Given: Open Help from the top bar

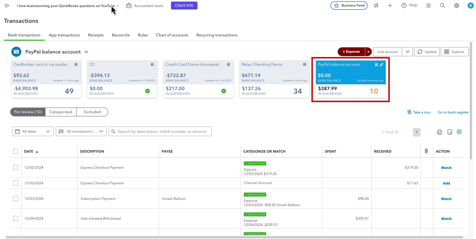Looking at the screenshot, I should [409, 5].
